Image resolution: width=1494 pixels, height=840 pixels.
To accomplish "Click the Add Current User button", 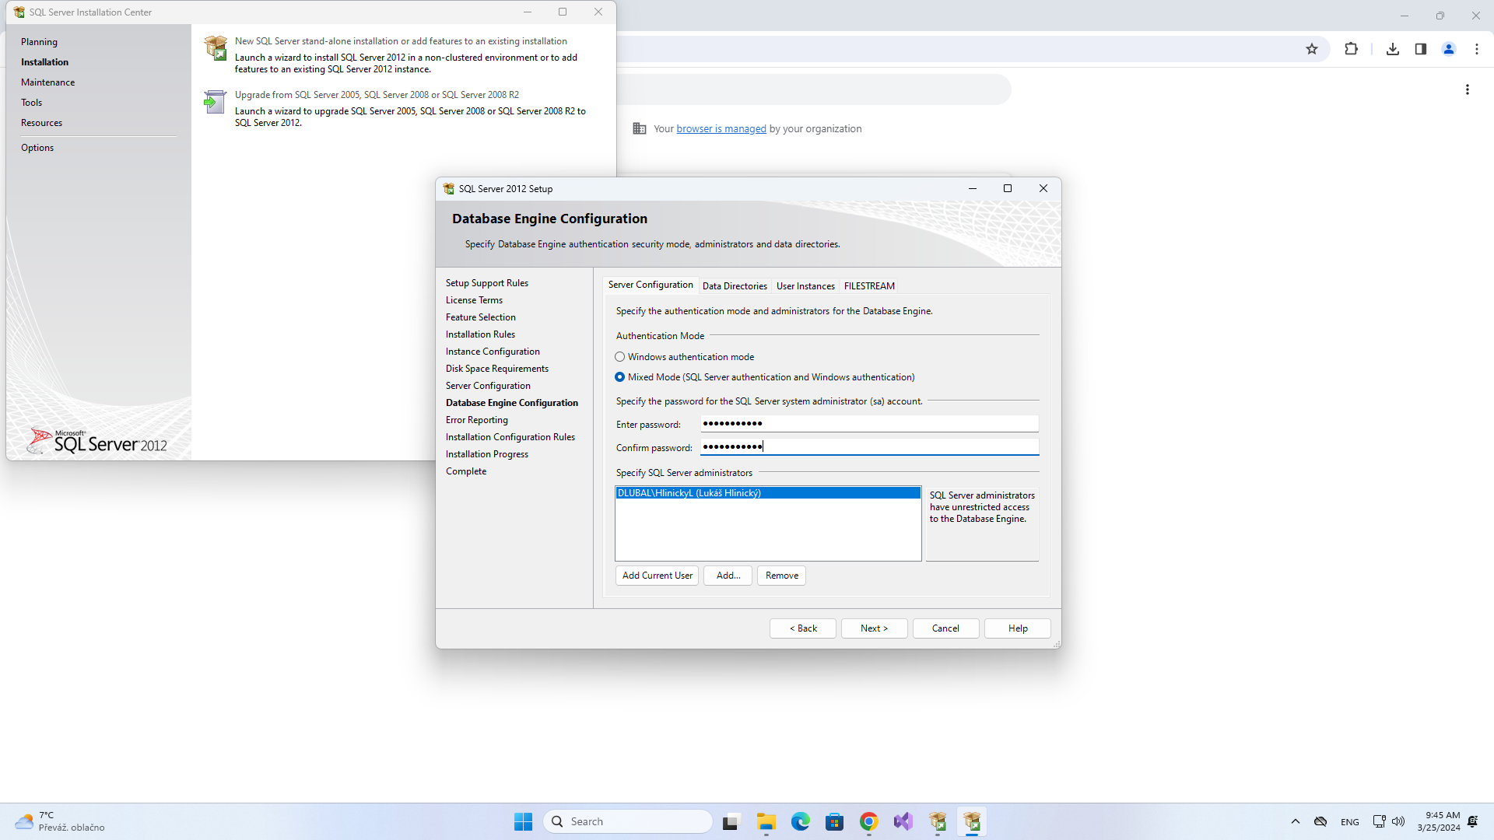I will [657, 574].
